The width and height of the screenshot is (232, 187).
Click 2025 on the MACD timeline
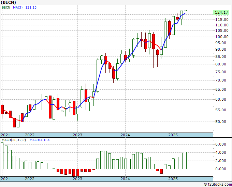(x=173, y=179)
